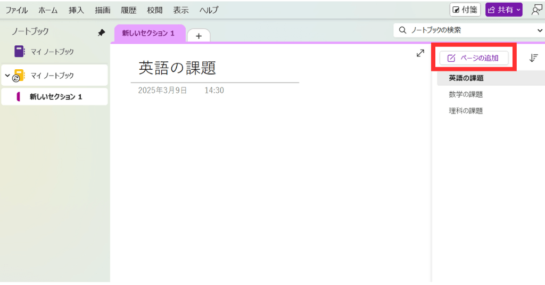545x285 pixels.
Task: Click the ページの追加 button
Action: coord(474,58)
